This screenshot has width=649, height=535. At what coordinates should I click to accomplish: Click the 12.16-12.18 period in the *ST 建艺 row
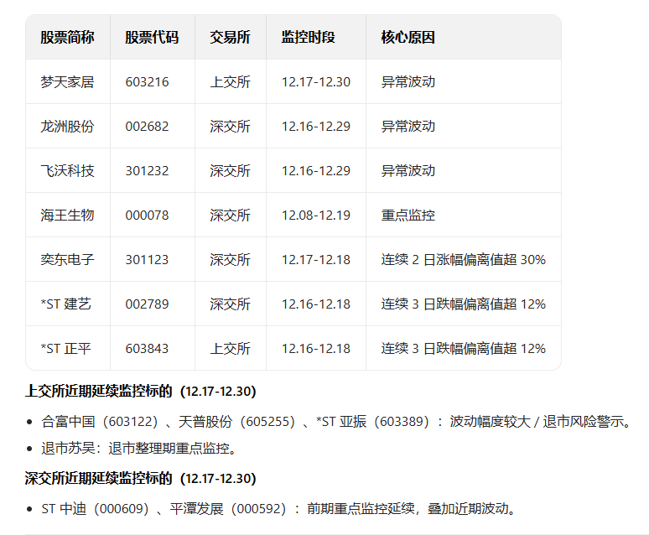pyautogui.click(x=316, y=304)
